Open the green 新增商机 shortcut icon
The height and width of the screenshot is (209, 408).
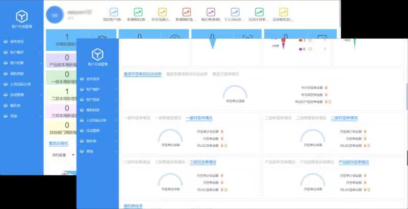coord(138,12)
